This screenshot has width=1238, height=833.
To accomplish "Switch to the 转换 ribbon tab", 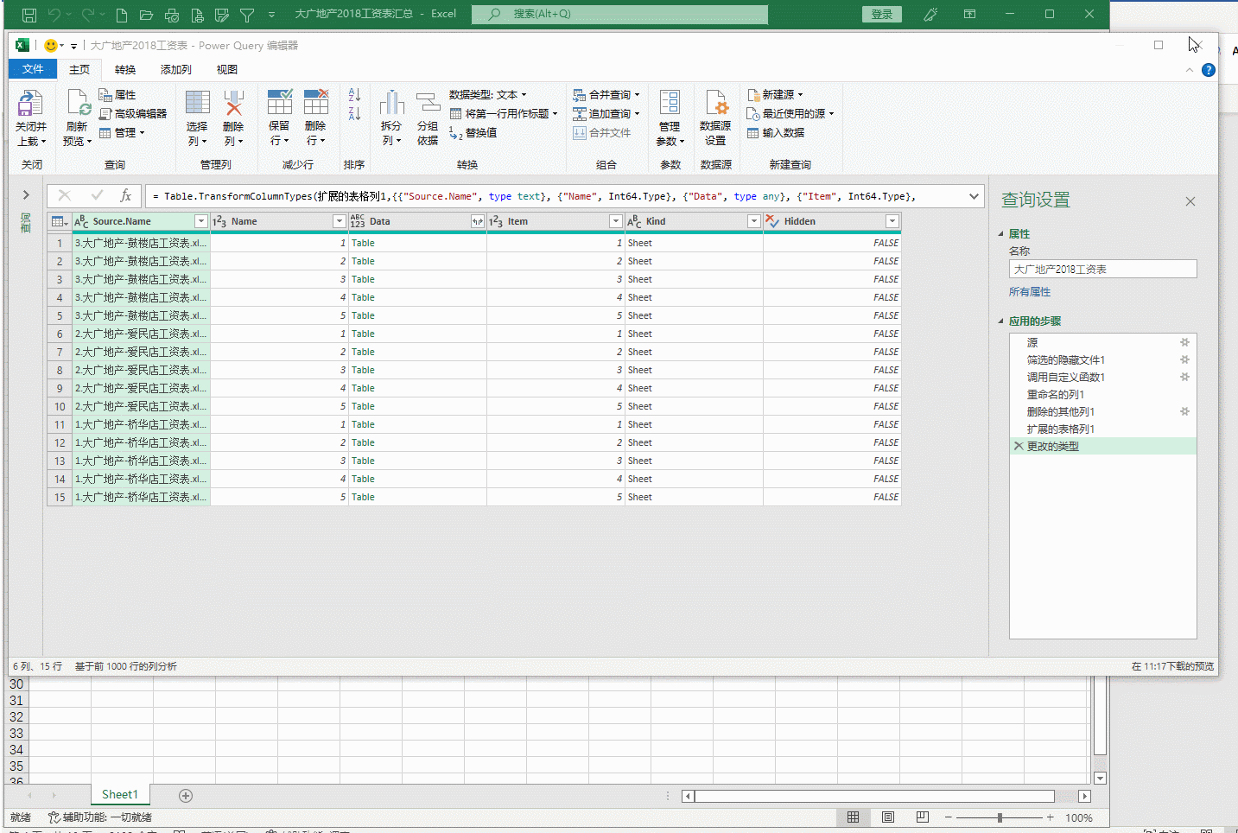I will (125, 70).
